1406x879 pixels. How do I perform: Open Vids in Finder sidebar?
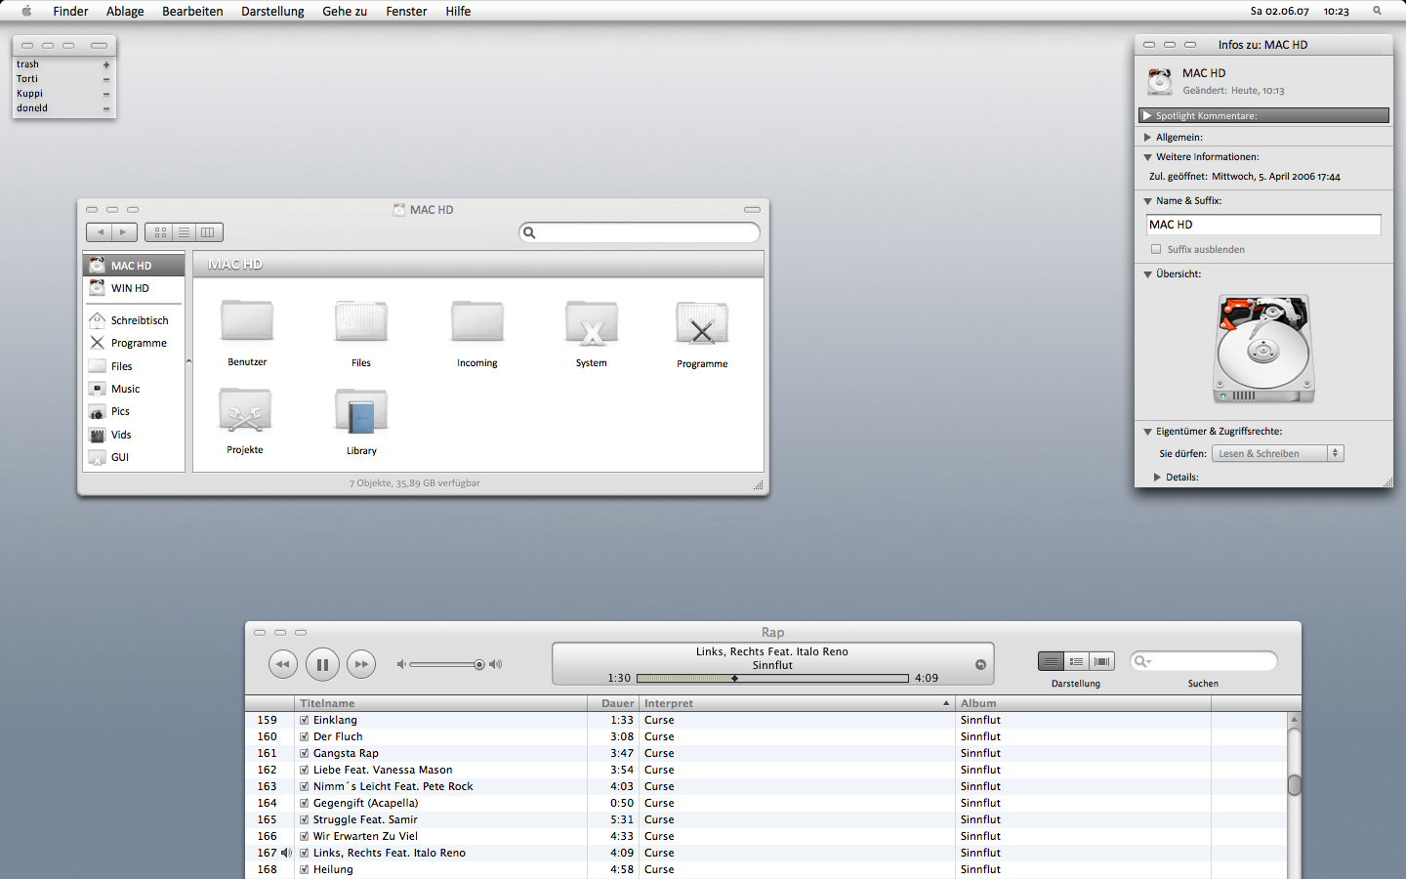[x=134, y=435]
